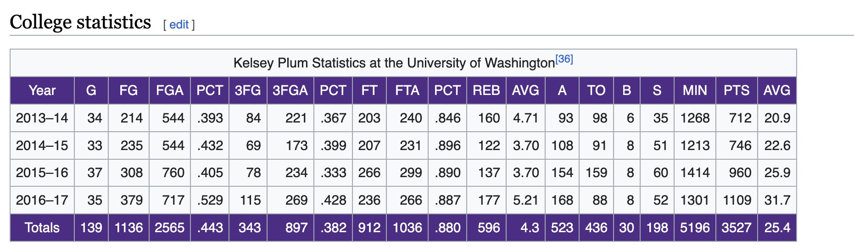Select the 31.7 scoring average cell

777,200
